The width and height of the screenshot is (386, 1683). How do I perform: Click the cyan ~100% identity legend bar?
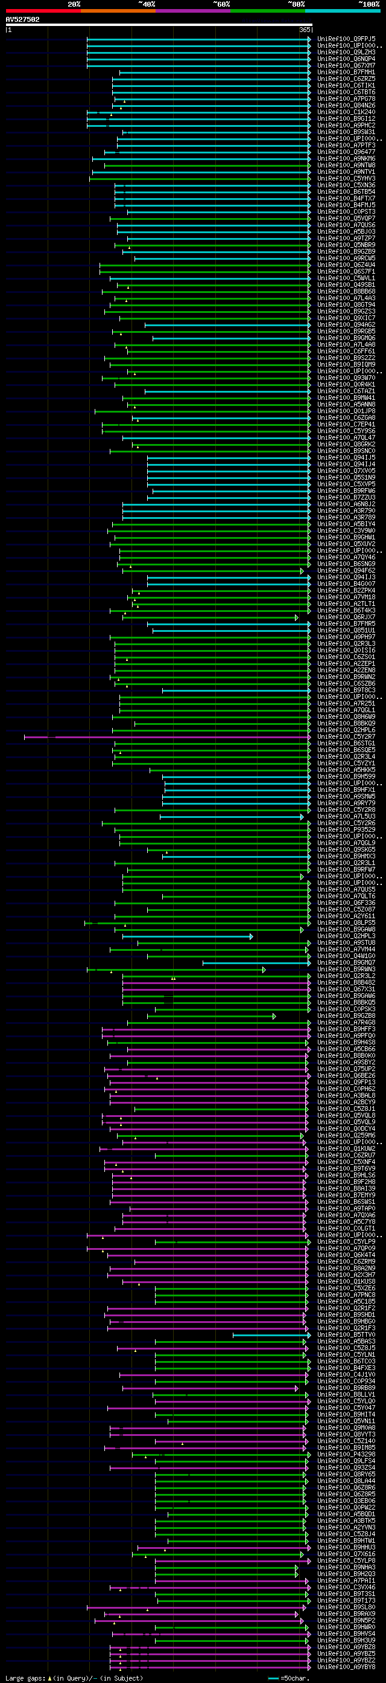pos(343,11)
